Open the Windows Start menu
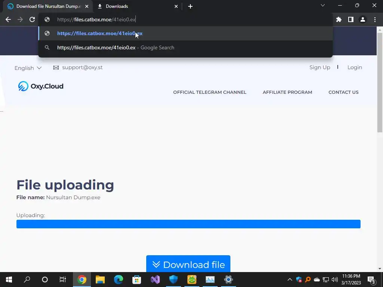 click(9, 280)
